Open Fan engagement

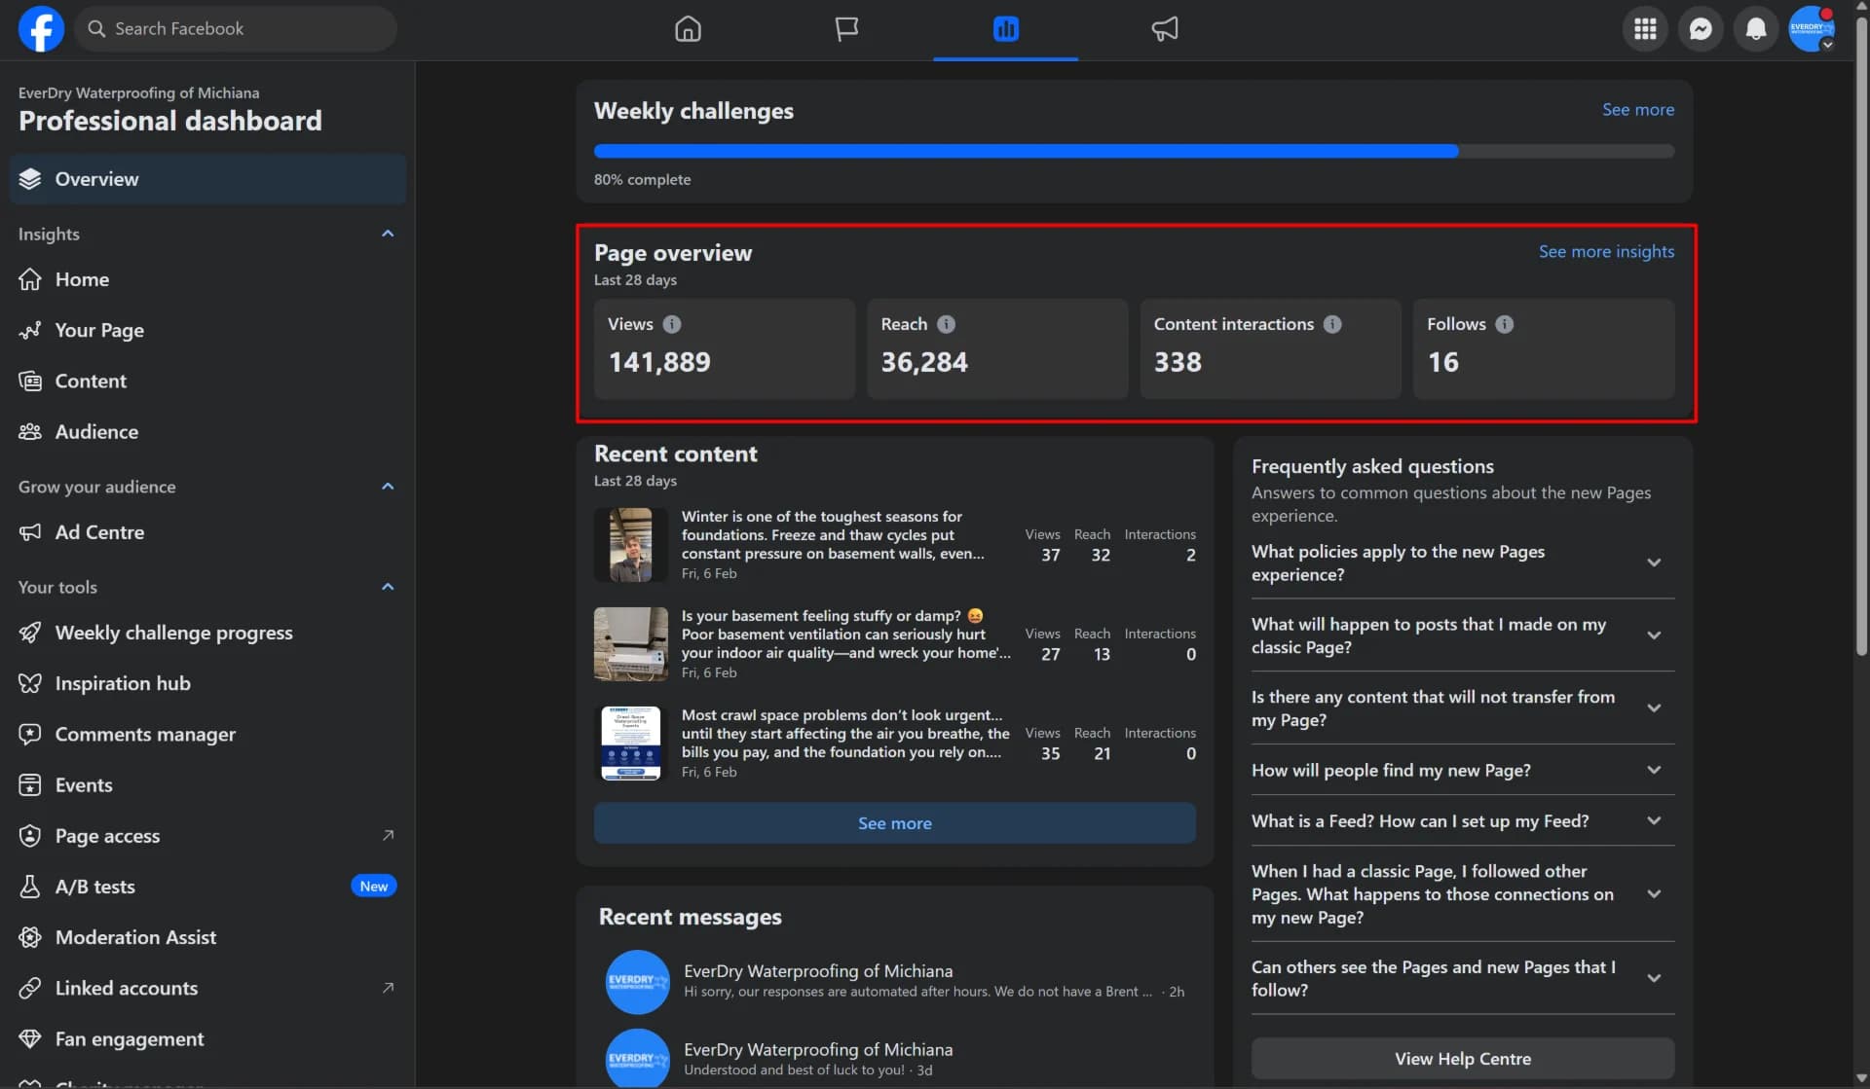[x=207, y=1038]
